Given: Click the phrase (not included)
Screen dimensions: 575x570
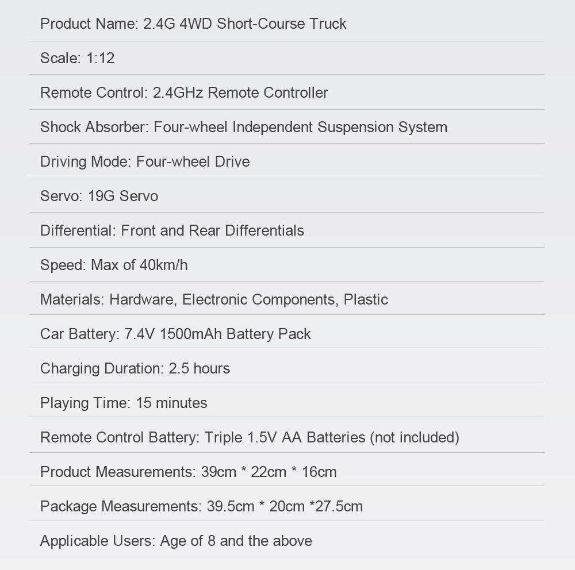Looking at the screenshot, I should click(415, 437).
